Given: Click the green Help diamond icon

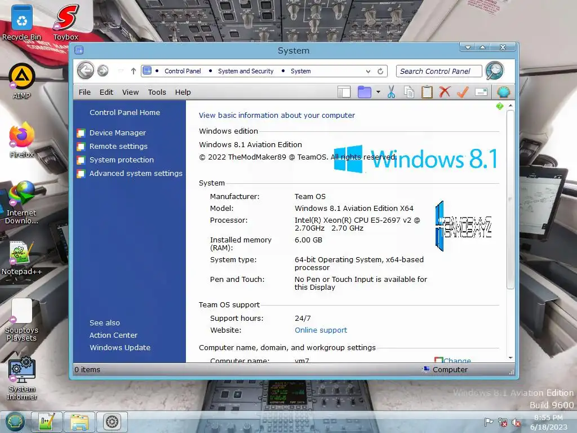Looking at the screenshot, I should tap(499, 107).
